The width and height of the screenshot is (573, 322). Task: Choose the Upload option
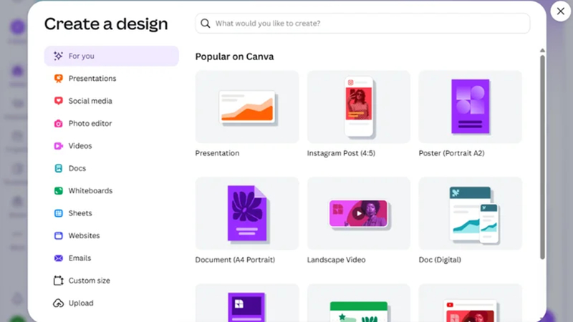[112, 303]
